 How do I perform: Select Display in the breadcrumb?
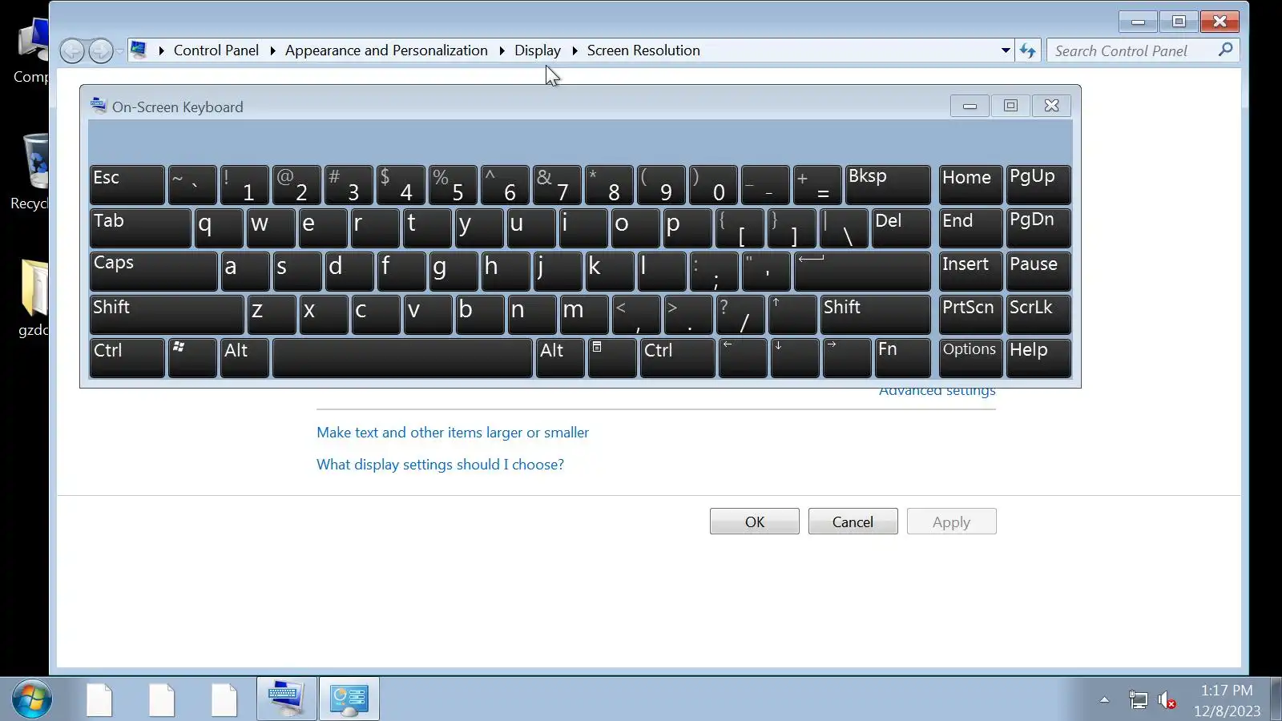tap(538, 50)
